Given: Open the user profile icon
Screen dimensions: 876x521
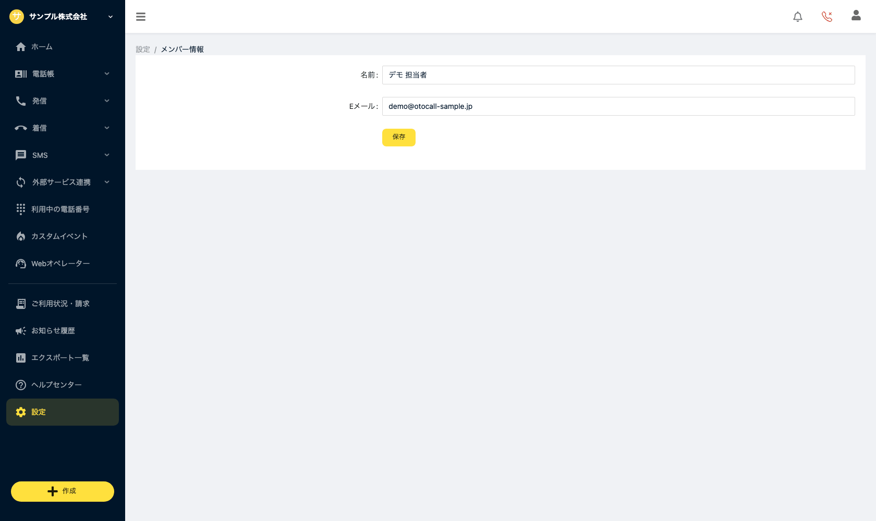Looking at the screenshot, I should 856,16.
